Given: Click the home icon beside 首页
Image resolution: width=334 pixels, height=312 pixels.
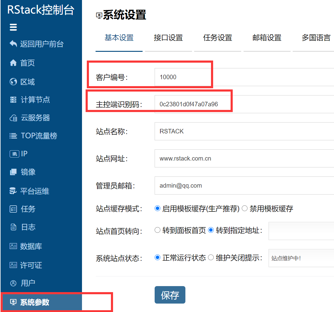Looking at the screenshot, I should click(13, 63).
